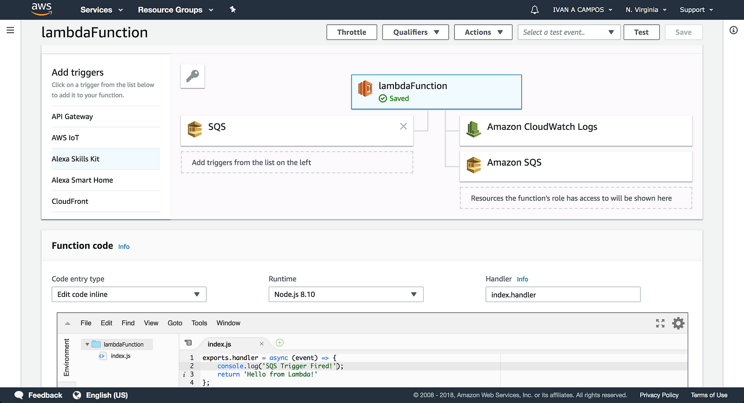
Task: Open the Services dropdown
Action: click(x=101, y=10)
